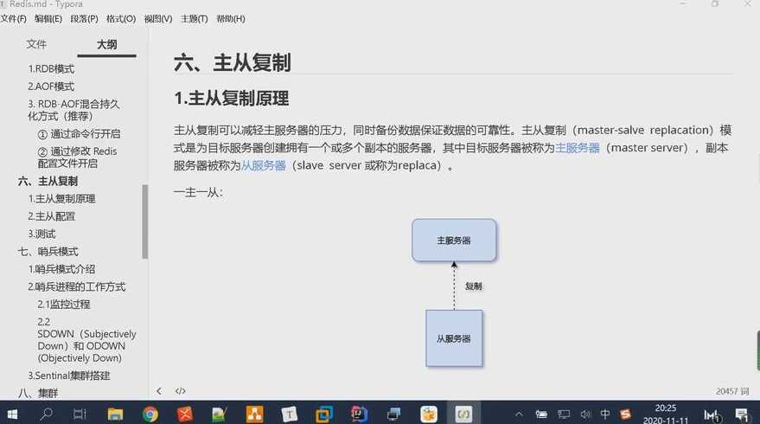Click the 主服务器 link in paragraph

tap(578, 148)
